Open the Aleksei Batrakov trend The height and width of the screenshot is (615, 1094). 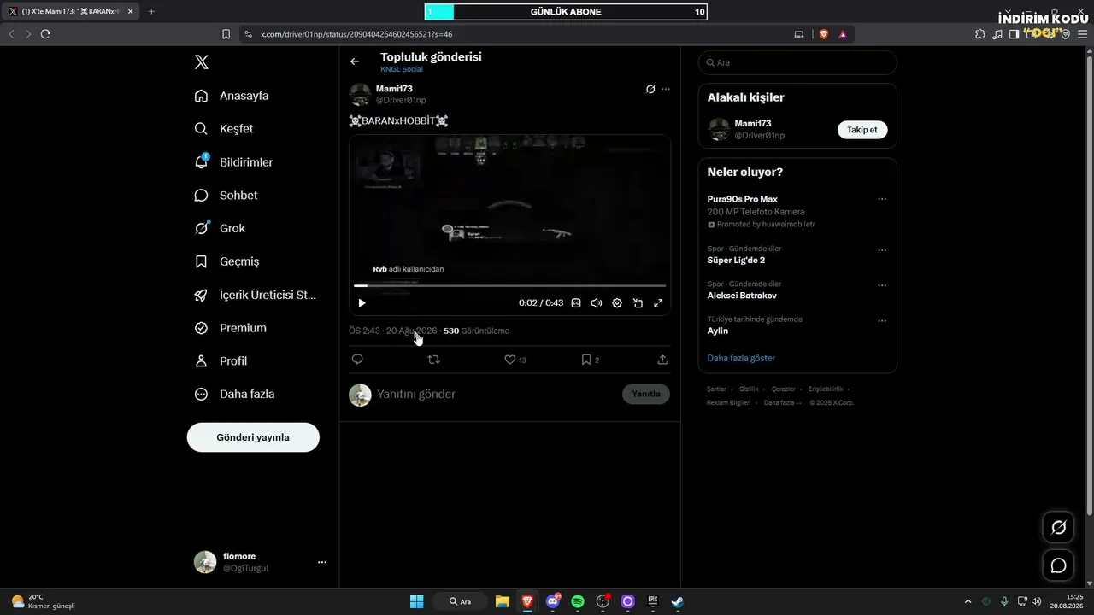coord(742,296)
